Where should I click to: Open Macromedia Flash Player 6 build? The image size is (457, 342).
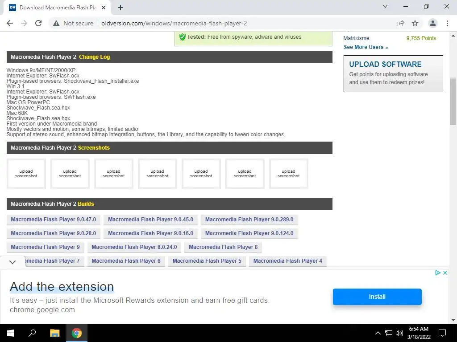tap(126, 261)
